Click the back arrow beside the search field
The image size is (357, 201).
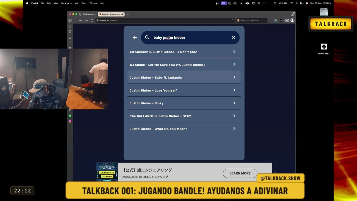(135, 37)
